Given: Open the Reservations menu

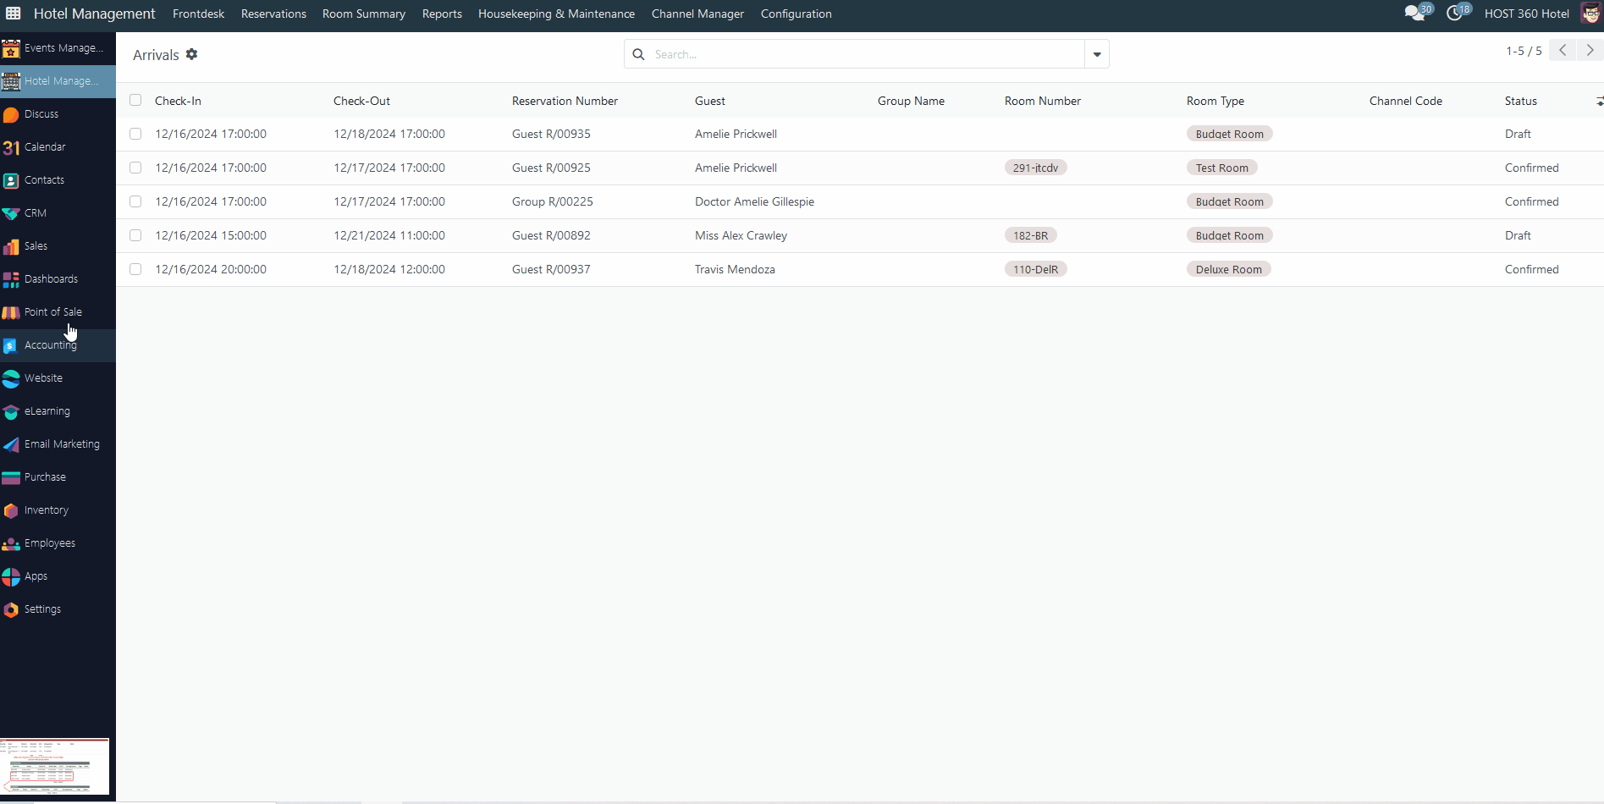Looking at the screenshot, I should [273, 14].
